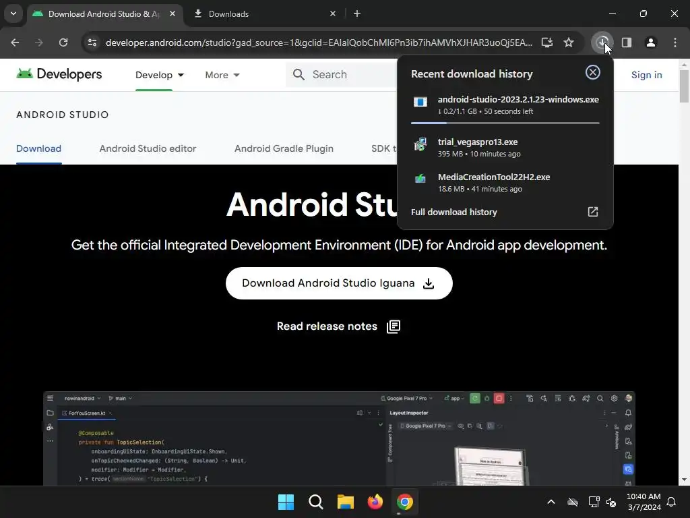Click Download Android Studio Iguana button
The width and height of the screenshot is (690, 518).
[x=339, y=283]
